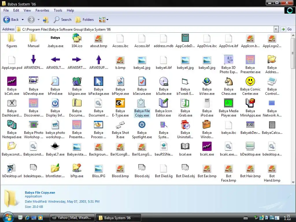Select the Babya 3D Photo Exp... icon

[229, 60]
